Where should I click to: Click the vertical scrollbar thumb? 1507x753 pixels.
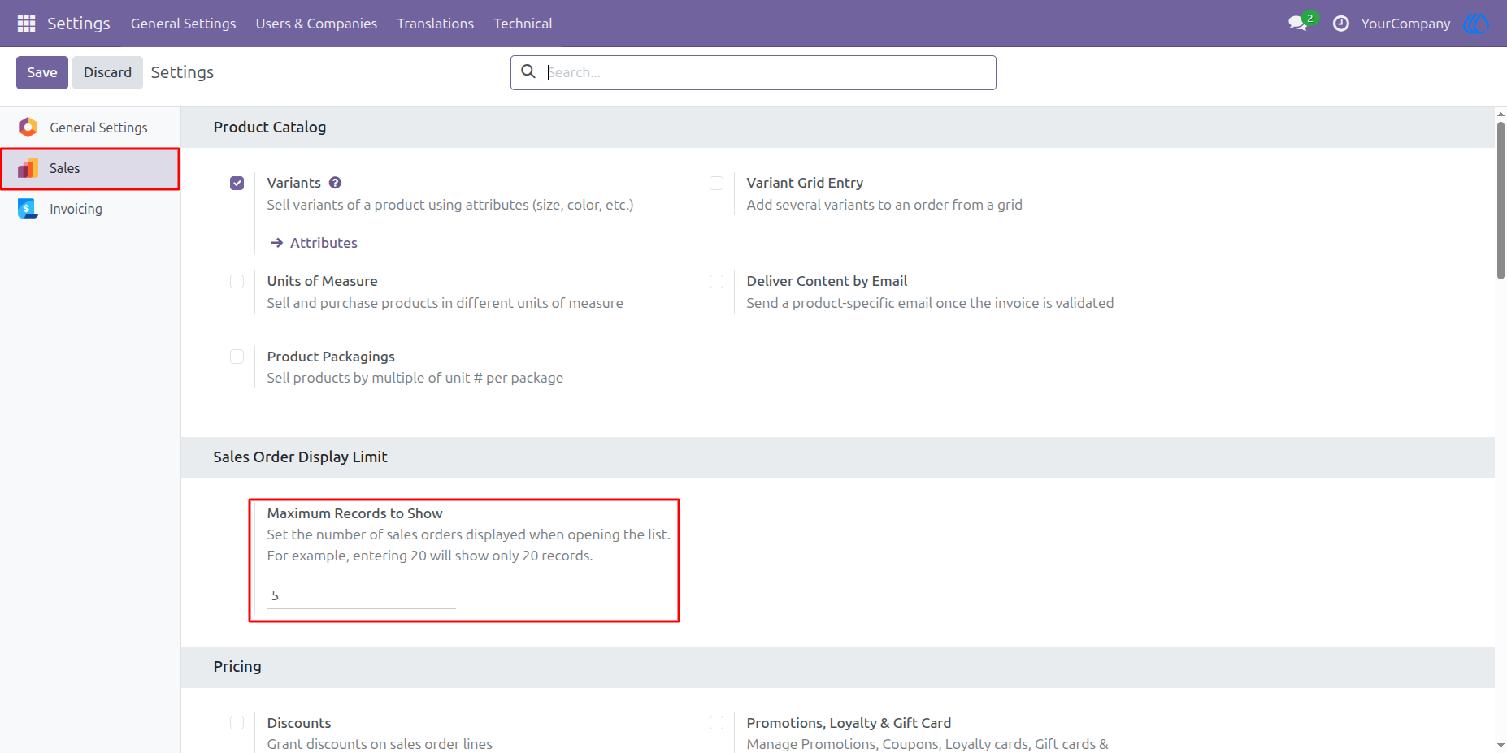click(x=1500, y=200)
